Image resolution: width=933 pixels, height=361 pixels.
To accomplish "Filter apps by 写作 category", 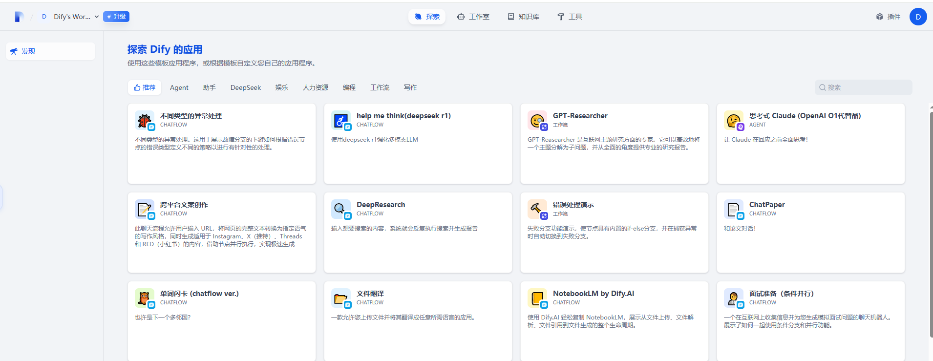I will coord(410,87).
